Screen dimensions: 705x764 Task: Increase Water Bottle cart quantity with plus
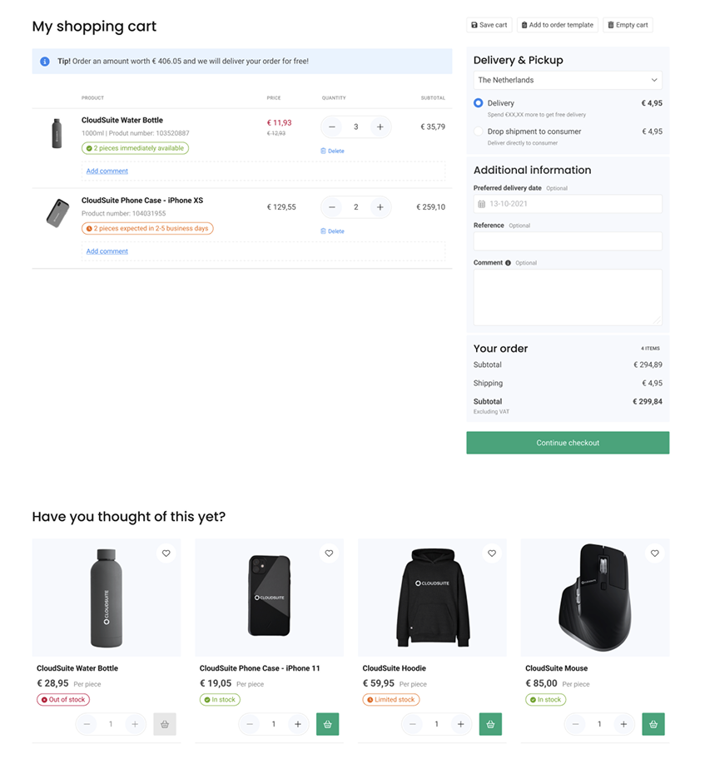380,127
